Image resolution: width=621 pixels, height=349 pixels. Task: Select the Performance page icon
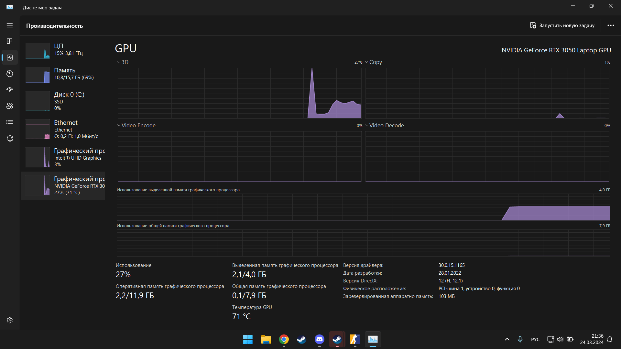10,58
